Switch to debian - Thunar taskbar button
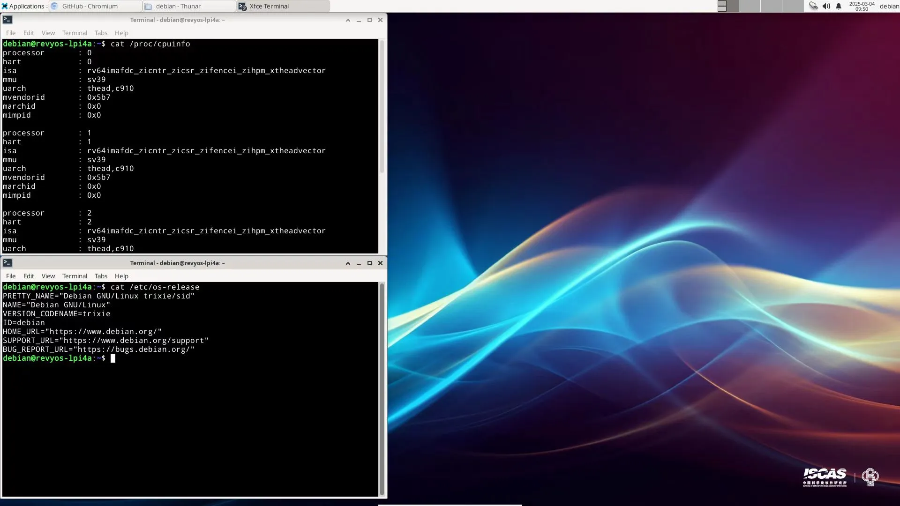 pyautogui.click(x=189, y=6)
